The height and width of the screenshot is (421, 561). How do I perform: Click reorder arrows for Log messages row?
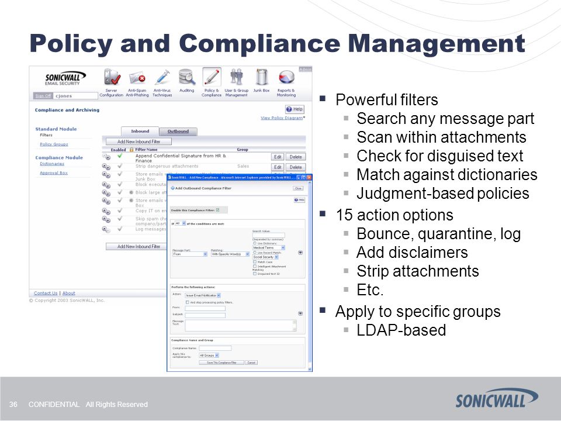click(106, 229)
